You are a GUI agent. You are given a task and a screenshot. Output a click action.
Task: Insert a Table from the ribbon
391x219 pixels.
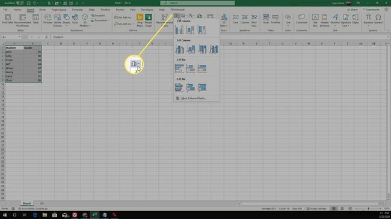click(x=35, y=19)
